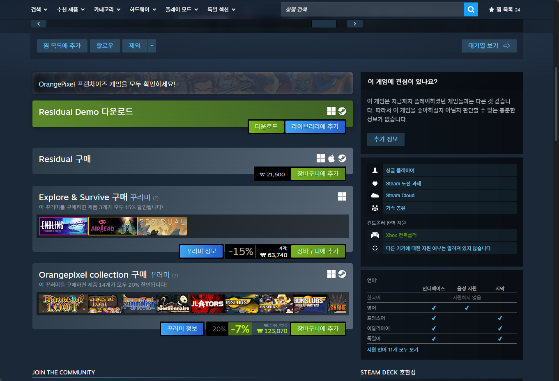Click the ₩ 123,070 bundle price
The image size is (559, 381).
pyautogui.click(x=272, y=331)
